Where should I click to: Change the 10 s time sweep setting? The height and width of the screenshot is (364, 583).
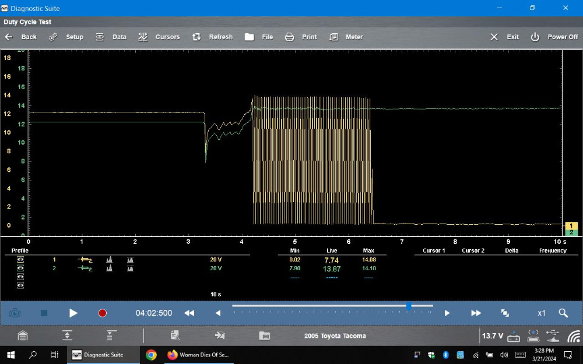tap(216, 294)
